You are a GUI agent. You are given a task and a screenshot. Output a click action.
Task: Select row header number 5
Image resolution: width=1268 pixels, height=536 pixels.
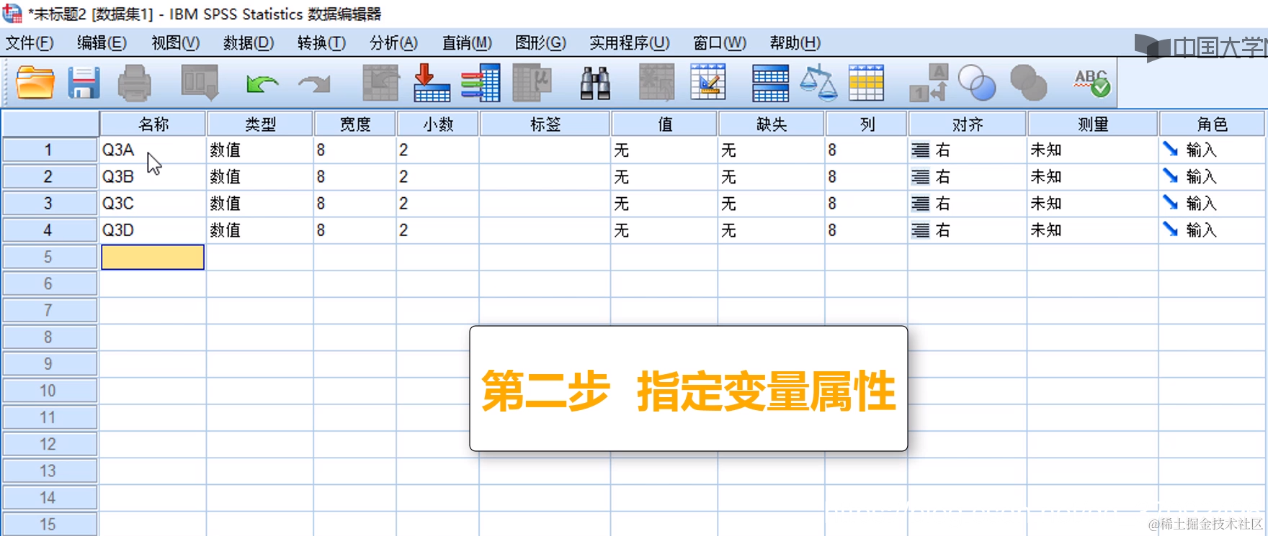[49, 257]
